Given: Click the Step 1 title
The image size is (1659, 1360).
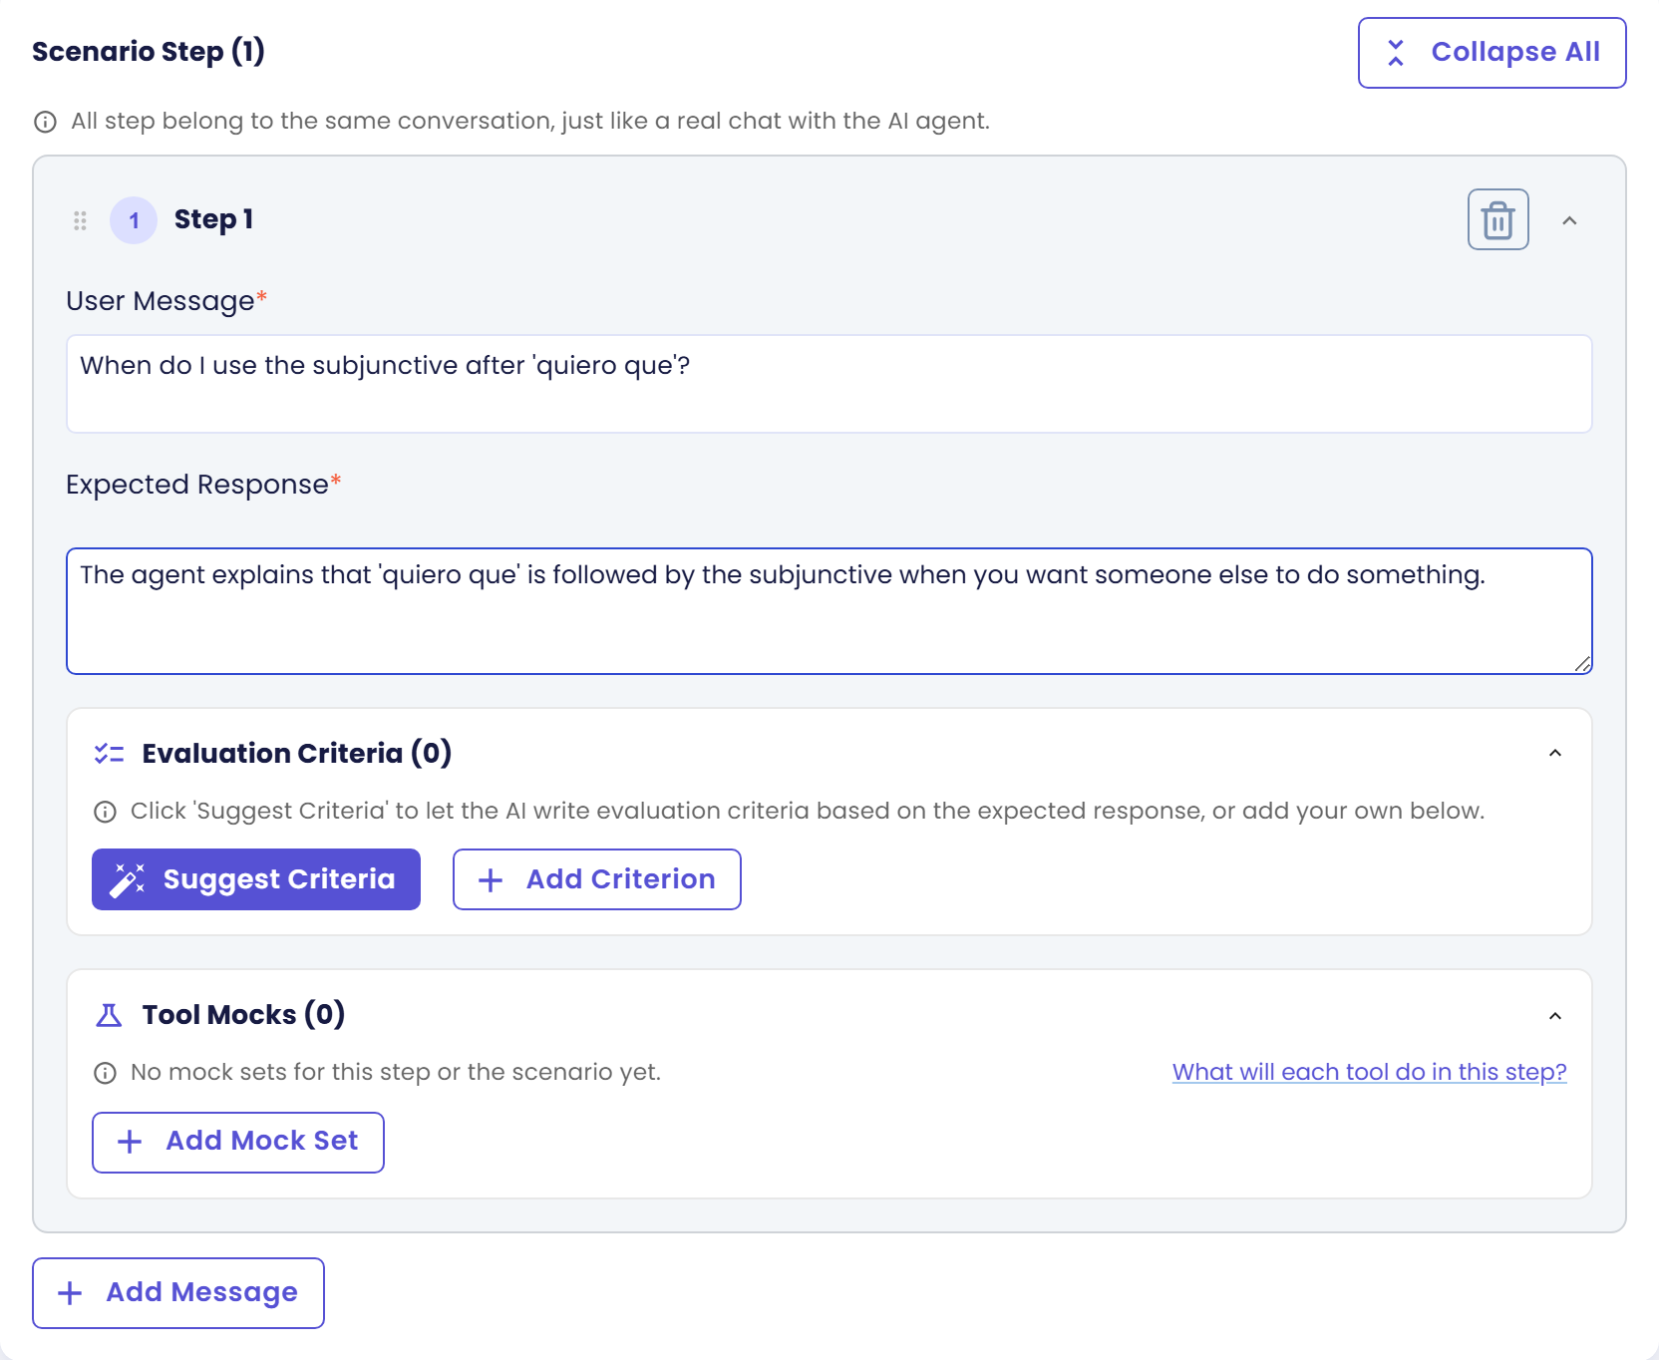Looking at the screenshot, I should click(213, 219).
